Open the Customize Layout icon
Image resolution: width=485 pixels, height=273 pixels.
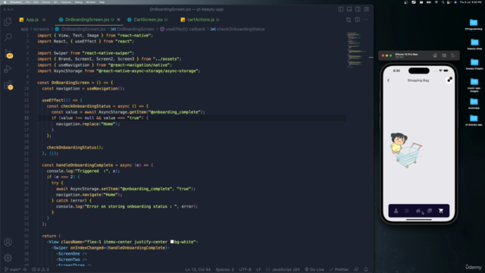(367, 9)
